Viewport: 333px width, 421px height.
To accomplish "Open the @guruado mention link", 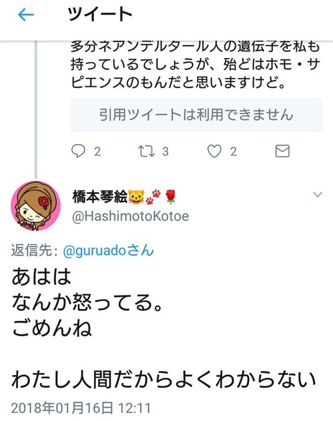I will point(108,251).
